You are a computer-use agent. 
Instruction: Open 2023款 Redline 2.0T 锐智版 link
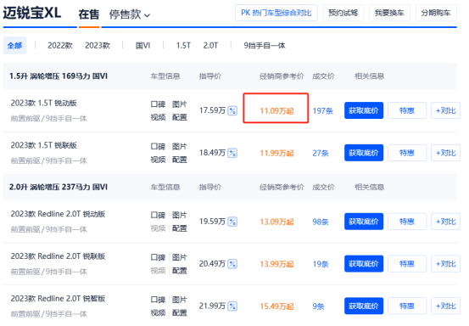click(58, 299)
